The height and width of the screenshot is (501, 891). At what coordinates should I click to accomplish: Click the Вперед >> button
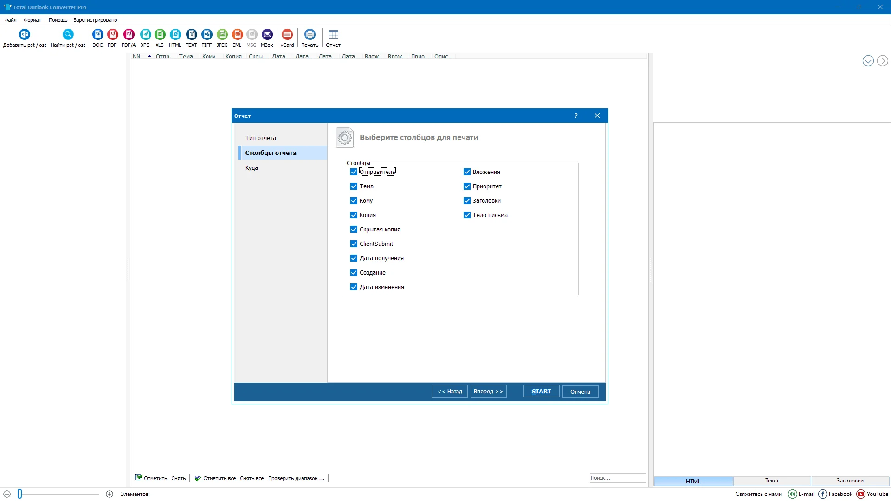click(x=488, y=392)
